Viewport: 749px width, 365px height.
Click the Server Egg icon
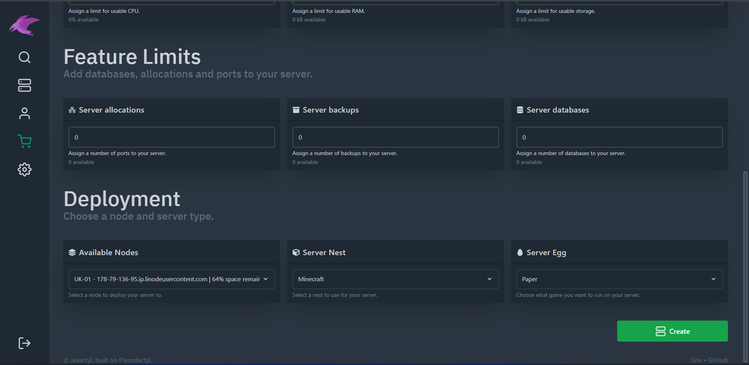(x=520, y=252)
